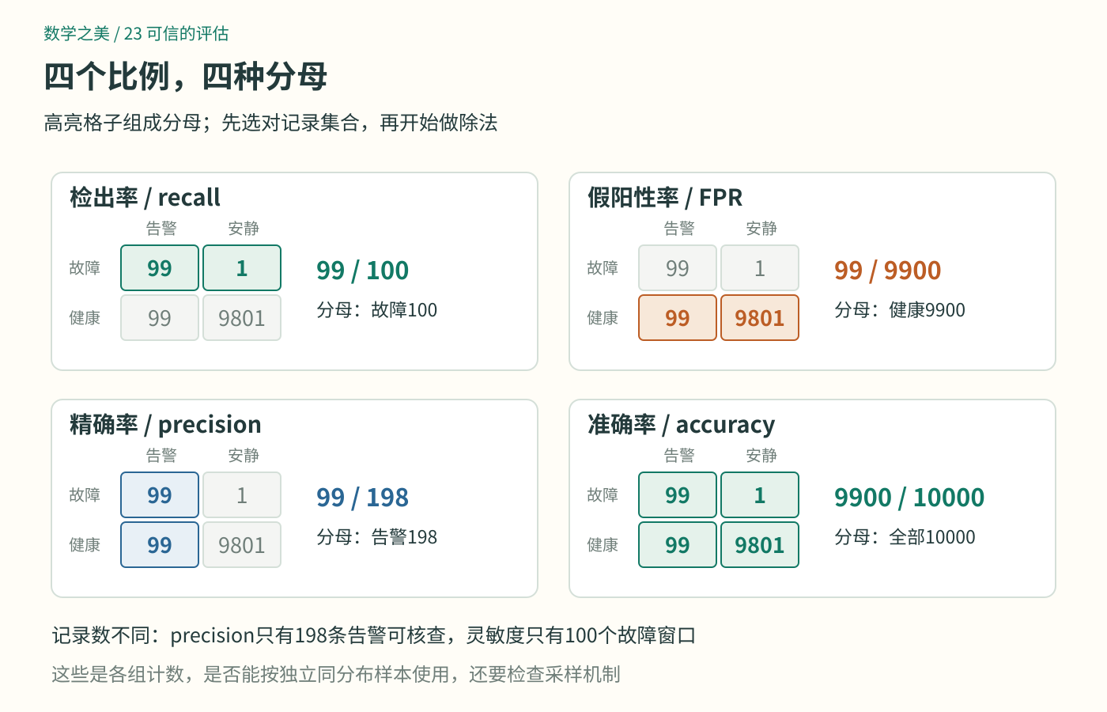This screenshot has width=1107, height=712.
Task: Click the text 分母：故障100
Action: (376, 310)
